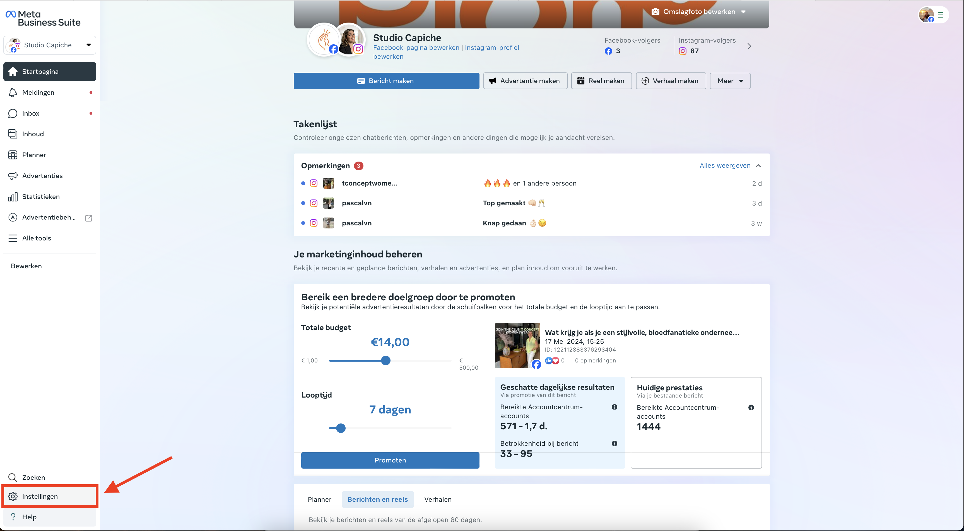Click the Advertenties megaphone icon
964x531 pixels.
pos(13,176)
